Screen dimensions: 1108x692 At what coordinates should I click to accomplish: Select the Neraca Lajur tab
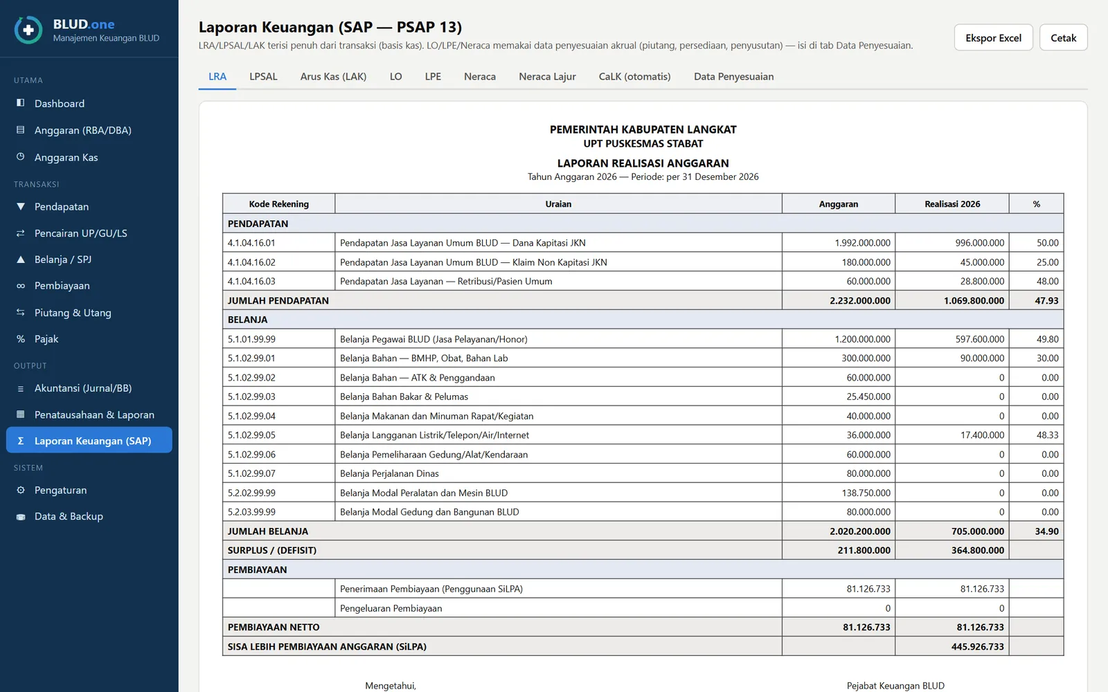[x=547, y=76]
